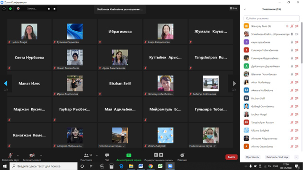Open Word from taskbar
This screenshot has height=170, width=303.
click(x=141, y=166)
